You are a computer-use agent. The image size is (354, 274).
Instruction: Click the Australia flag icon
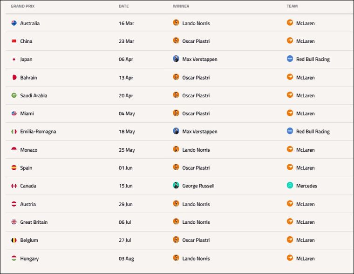pyautogui.click(x=14, y=23)
